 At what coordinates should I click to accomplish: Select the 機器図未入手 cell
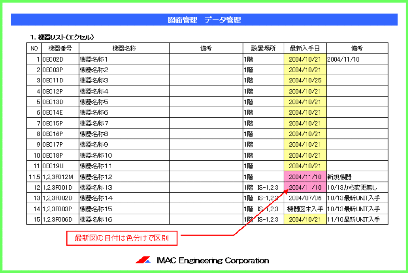305,209
